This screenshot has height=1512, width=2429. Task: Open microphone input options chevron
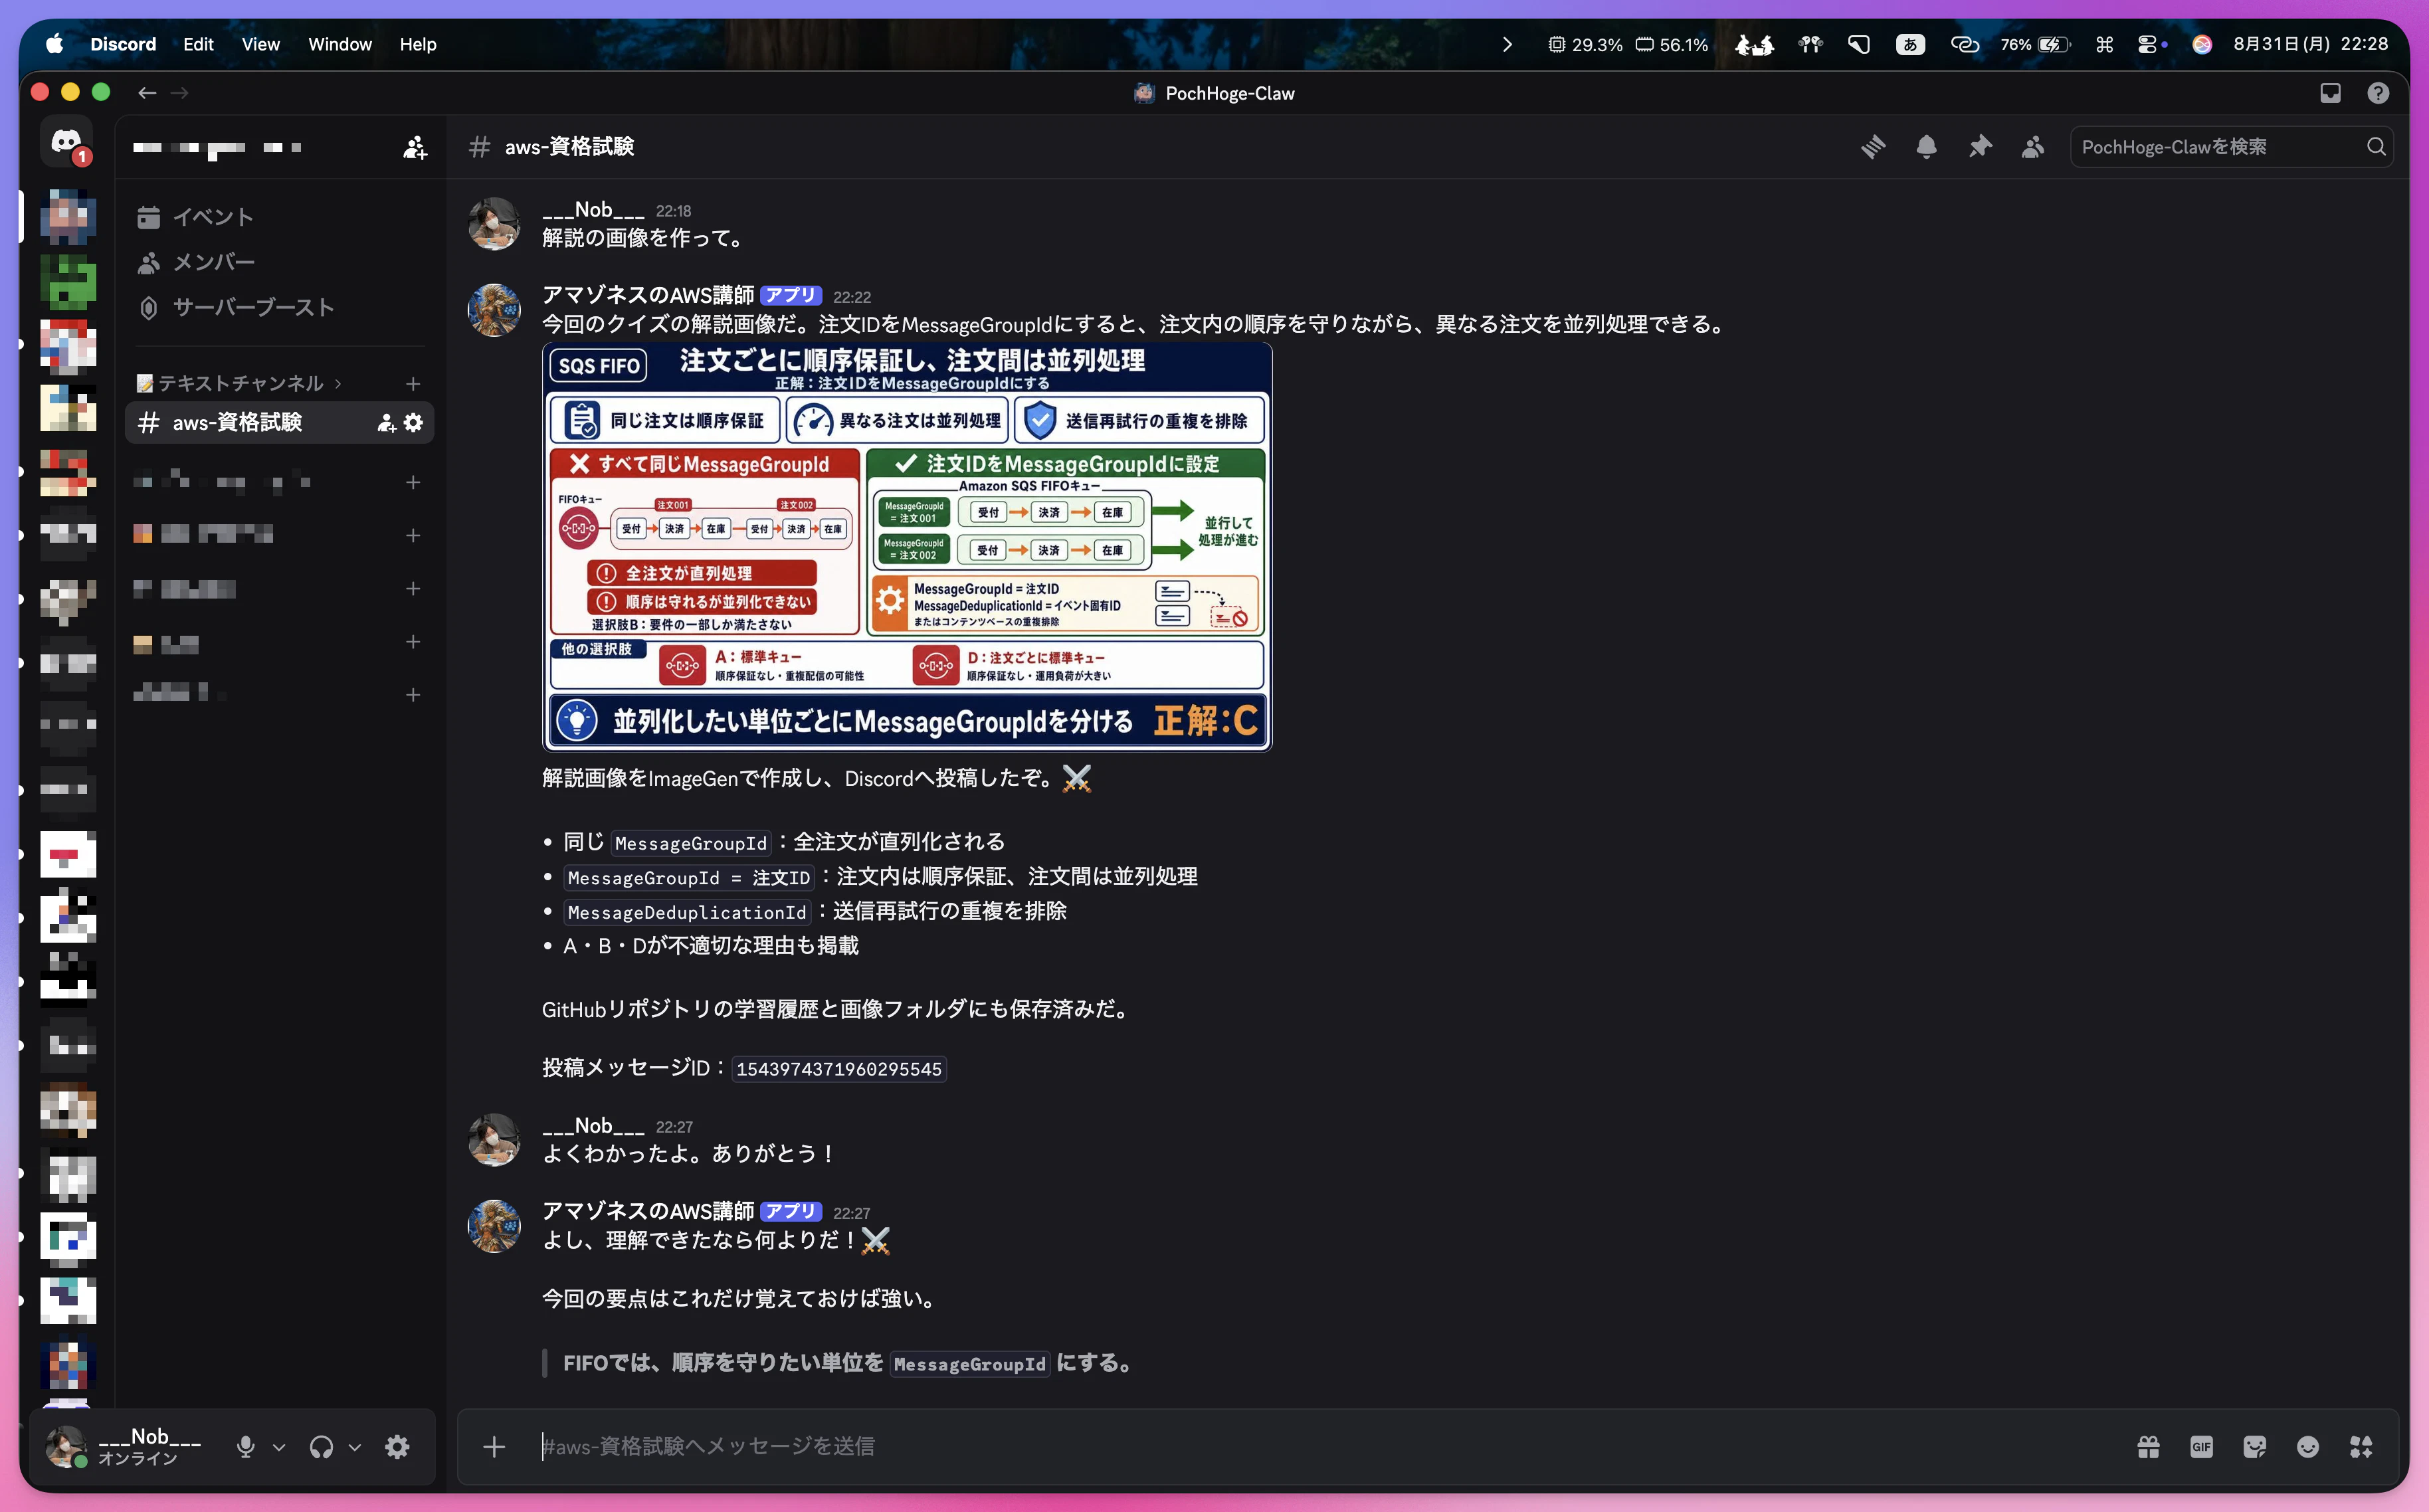(279, 1447)
